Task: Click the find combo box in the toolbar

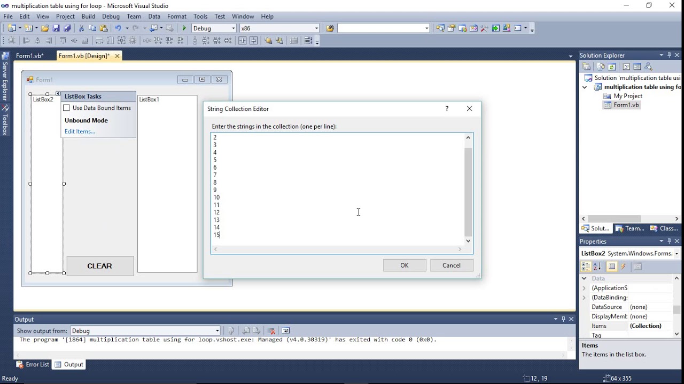Action: tap(383, 28)
